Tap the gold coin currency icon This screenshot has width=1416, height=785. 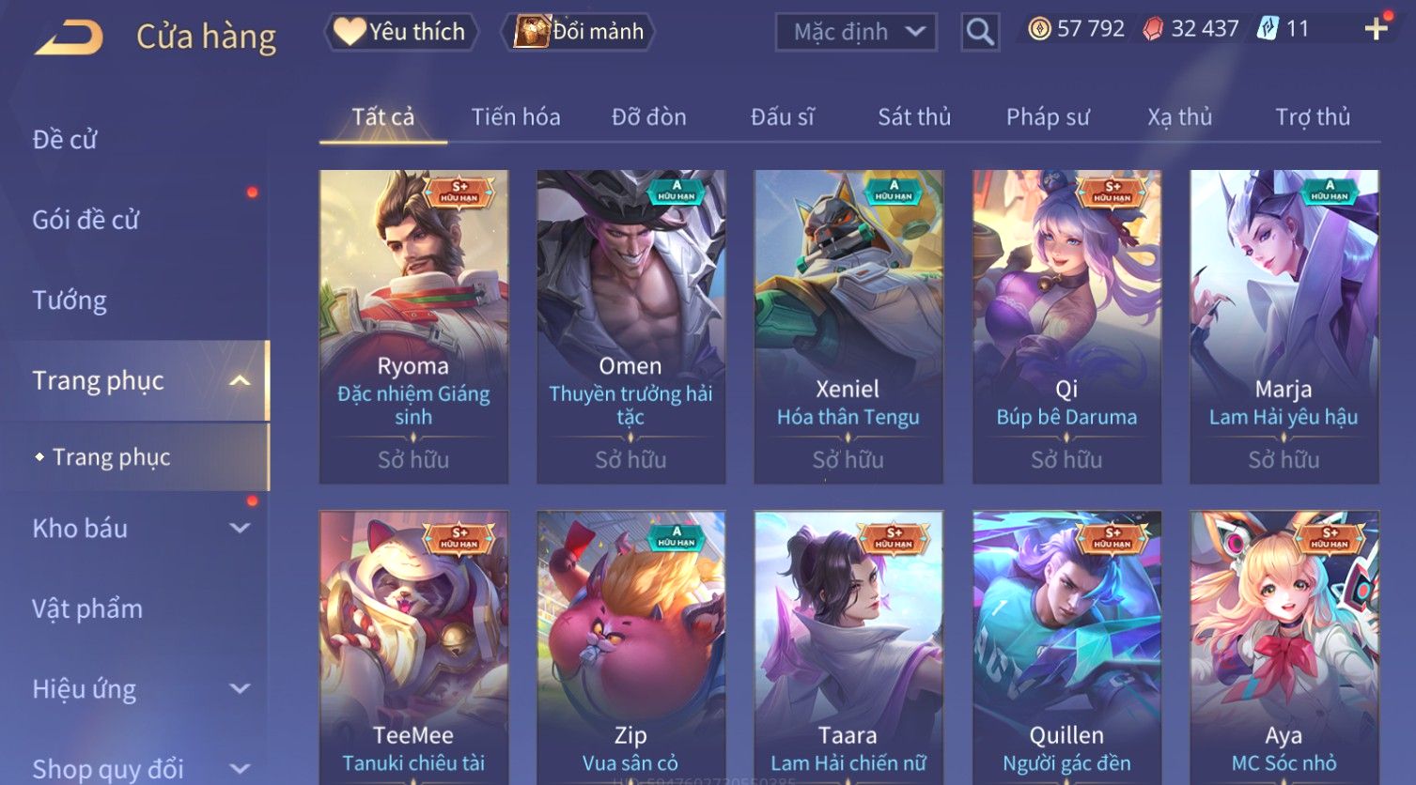pyautogui.click(x=1038, y=29)
